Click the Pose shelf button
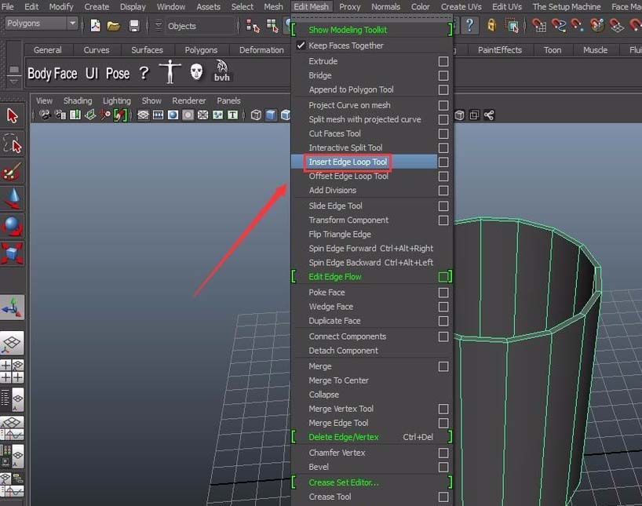 tap(118, 74)
